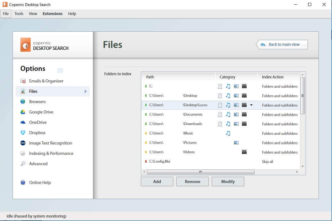
Task: Toggle music note icon in Documents row
Action: (228, 114)
